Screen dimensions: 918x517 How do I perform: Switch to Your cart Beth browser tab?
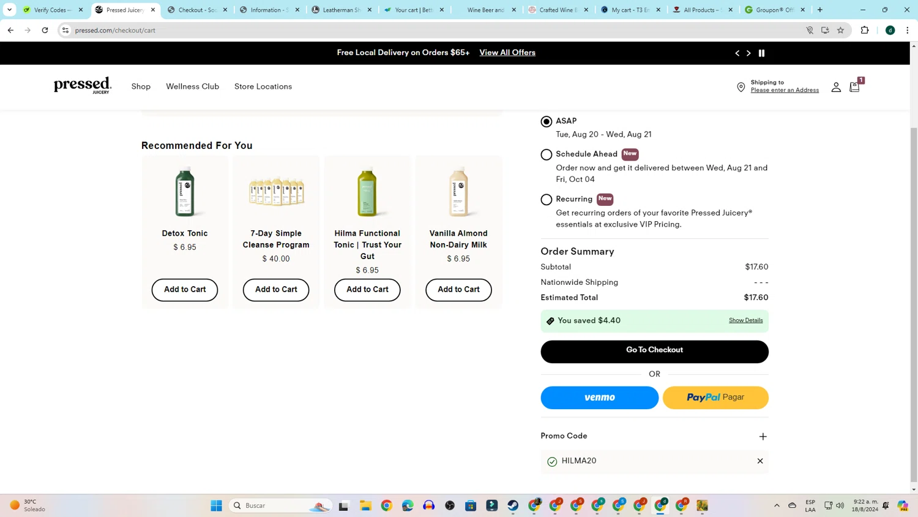click(414, 10)
